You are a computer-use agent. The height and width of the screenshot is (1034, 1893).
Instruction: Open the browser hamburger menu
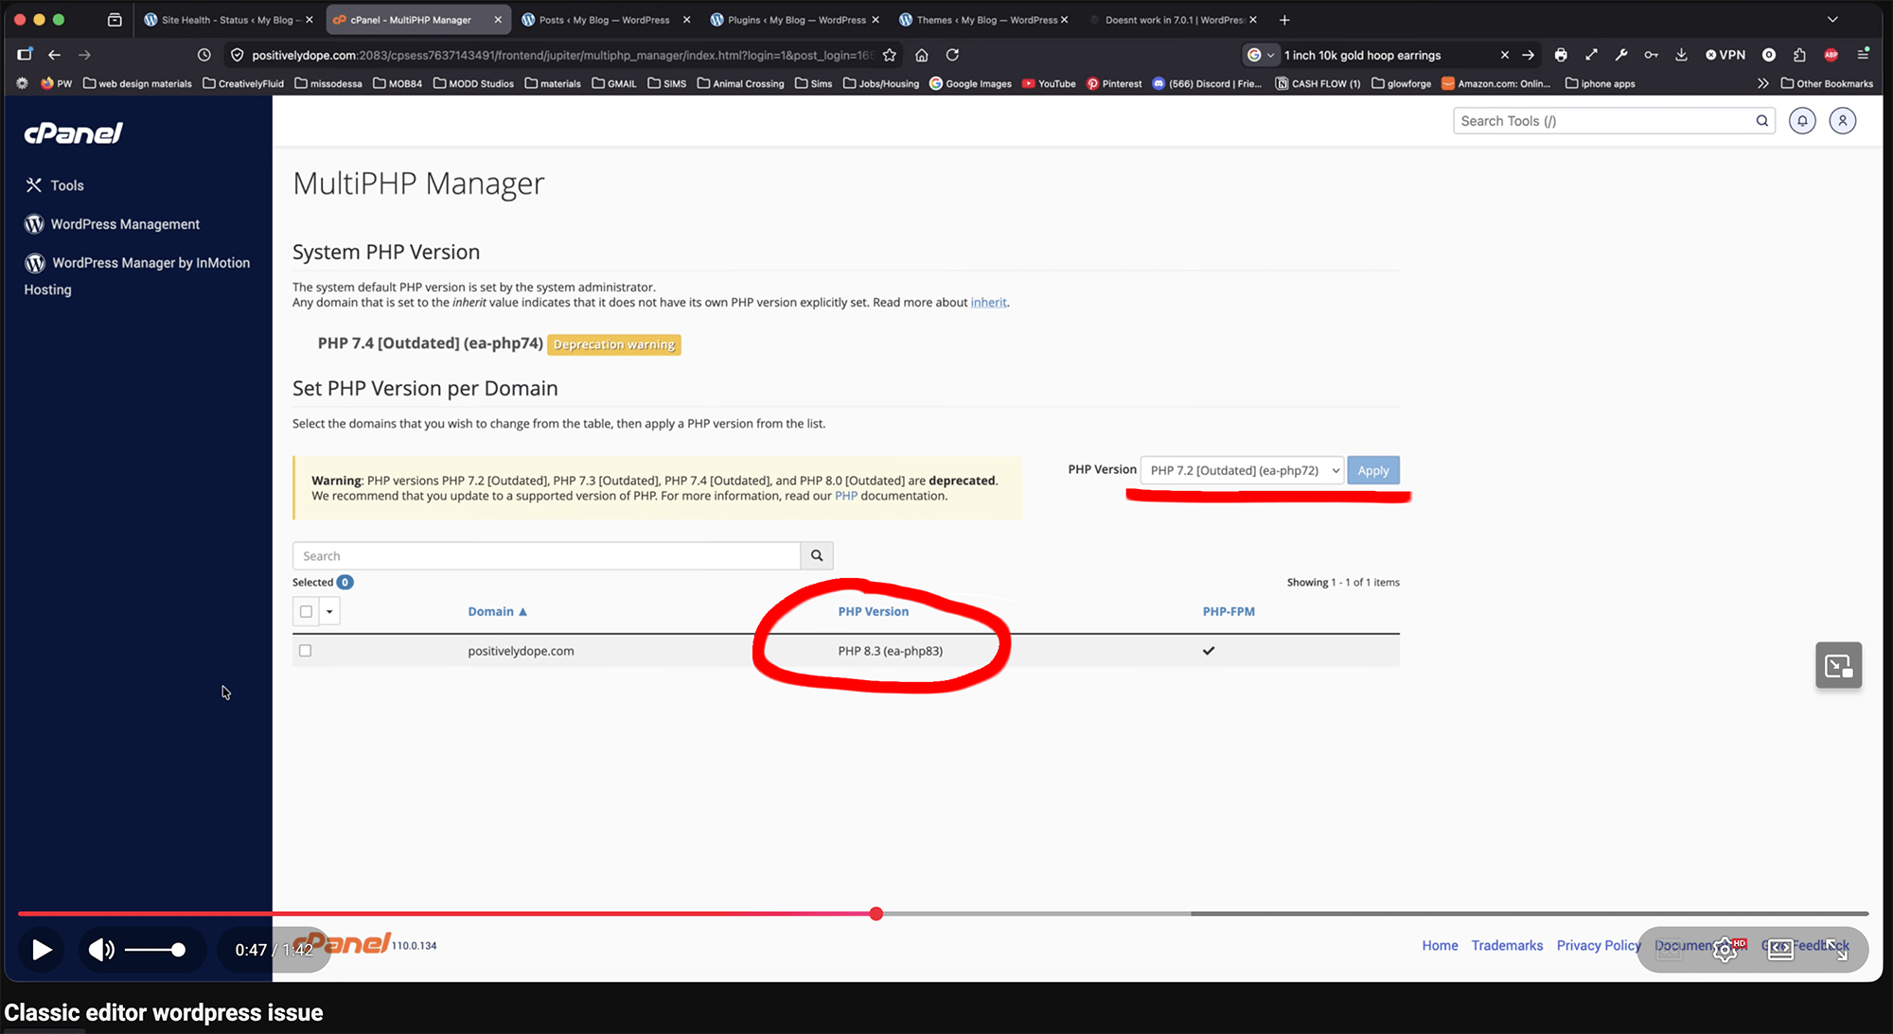coord(1863,54)
